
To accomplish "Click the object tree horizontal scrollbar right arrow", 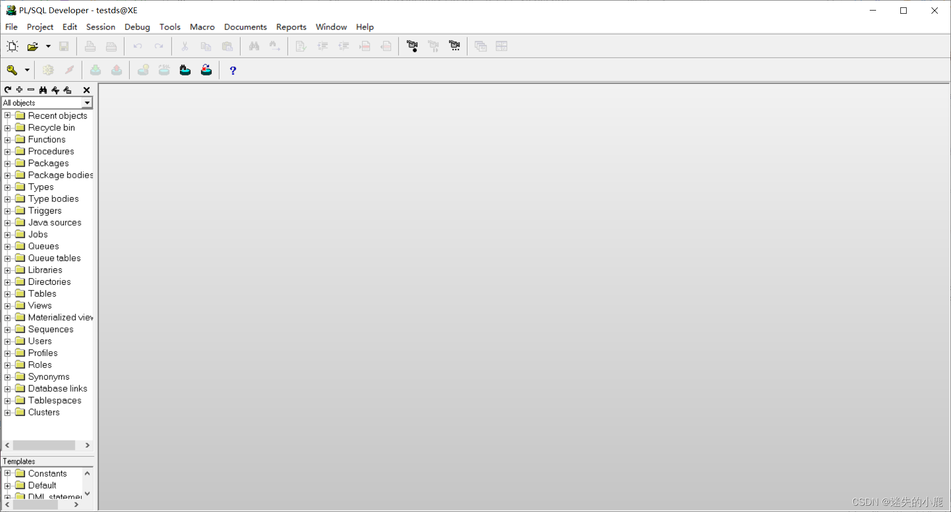I will (x=88, y=446).
